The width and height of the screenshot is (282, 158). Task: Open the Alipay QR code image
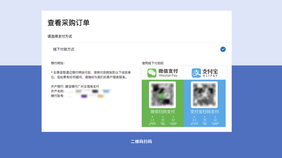click(x=204, y=95)
